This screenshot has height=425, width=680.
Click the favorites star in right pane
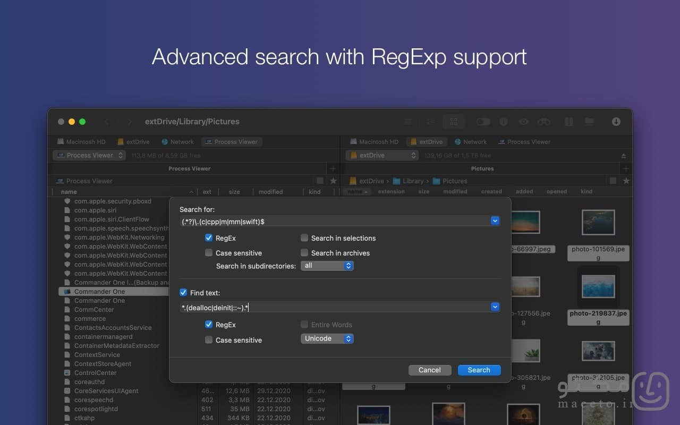coord(626,181)
